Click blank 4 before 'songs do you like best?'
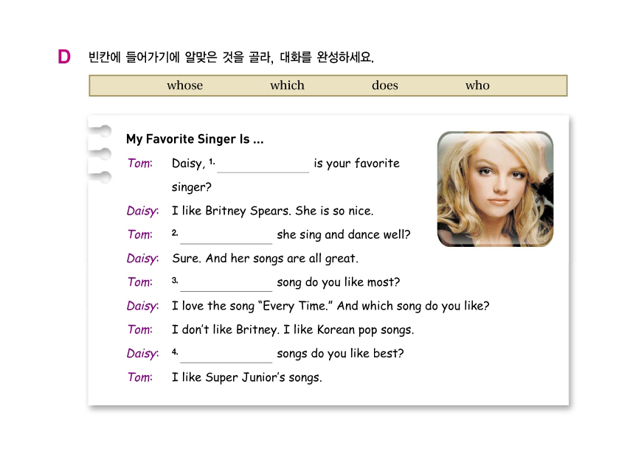Viewport: 644px width, 451px height. coord(226,354)
